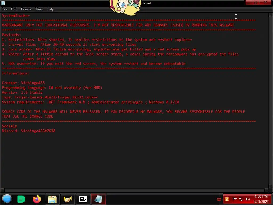Click the 'Informations:' line
This screenshot has height=205, width=273.
point(16,73)
